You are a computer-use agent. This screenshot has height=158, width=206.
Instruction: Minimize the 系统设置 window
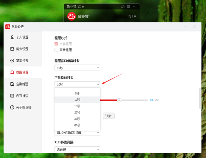[186, 27]
